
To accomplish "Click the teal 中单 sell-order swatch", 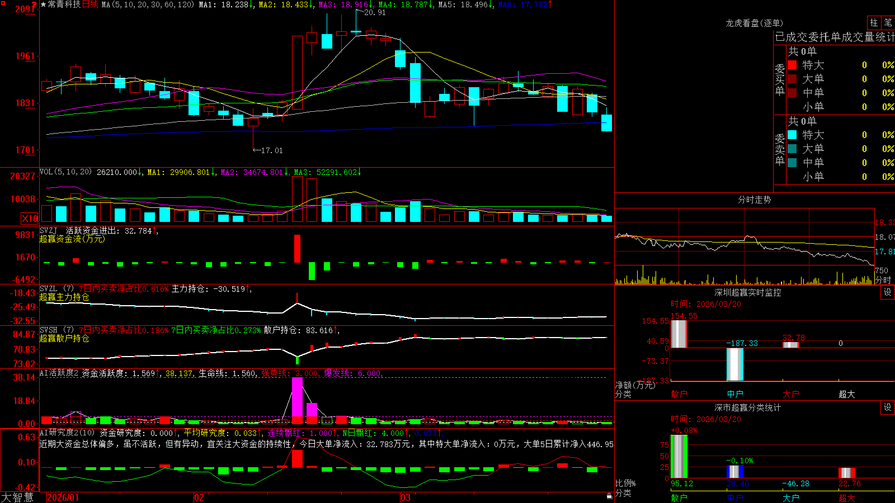I will 792,163.
